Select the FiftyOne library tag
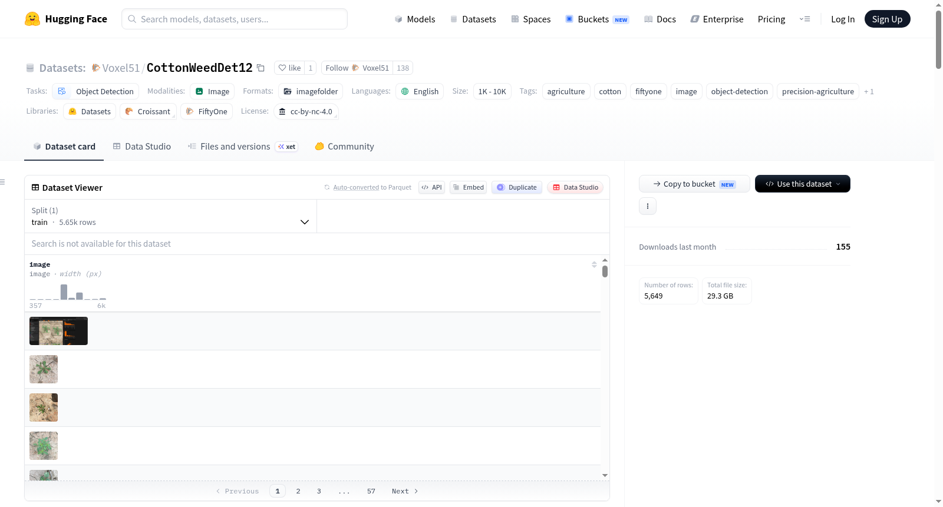This screenshot has width=943, height=507. click(206, 111)
